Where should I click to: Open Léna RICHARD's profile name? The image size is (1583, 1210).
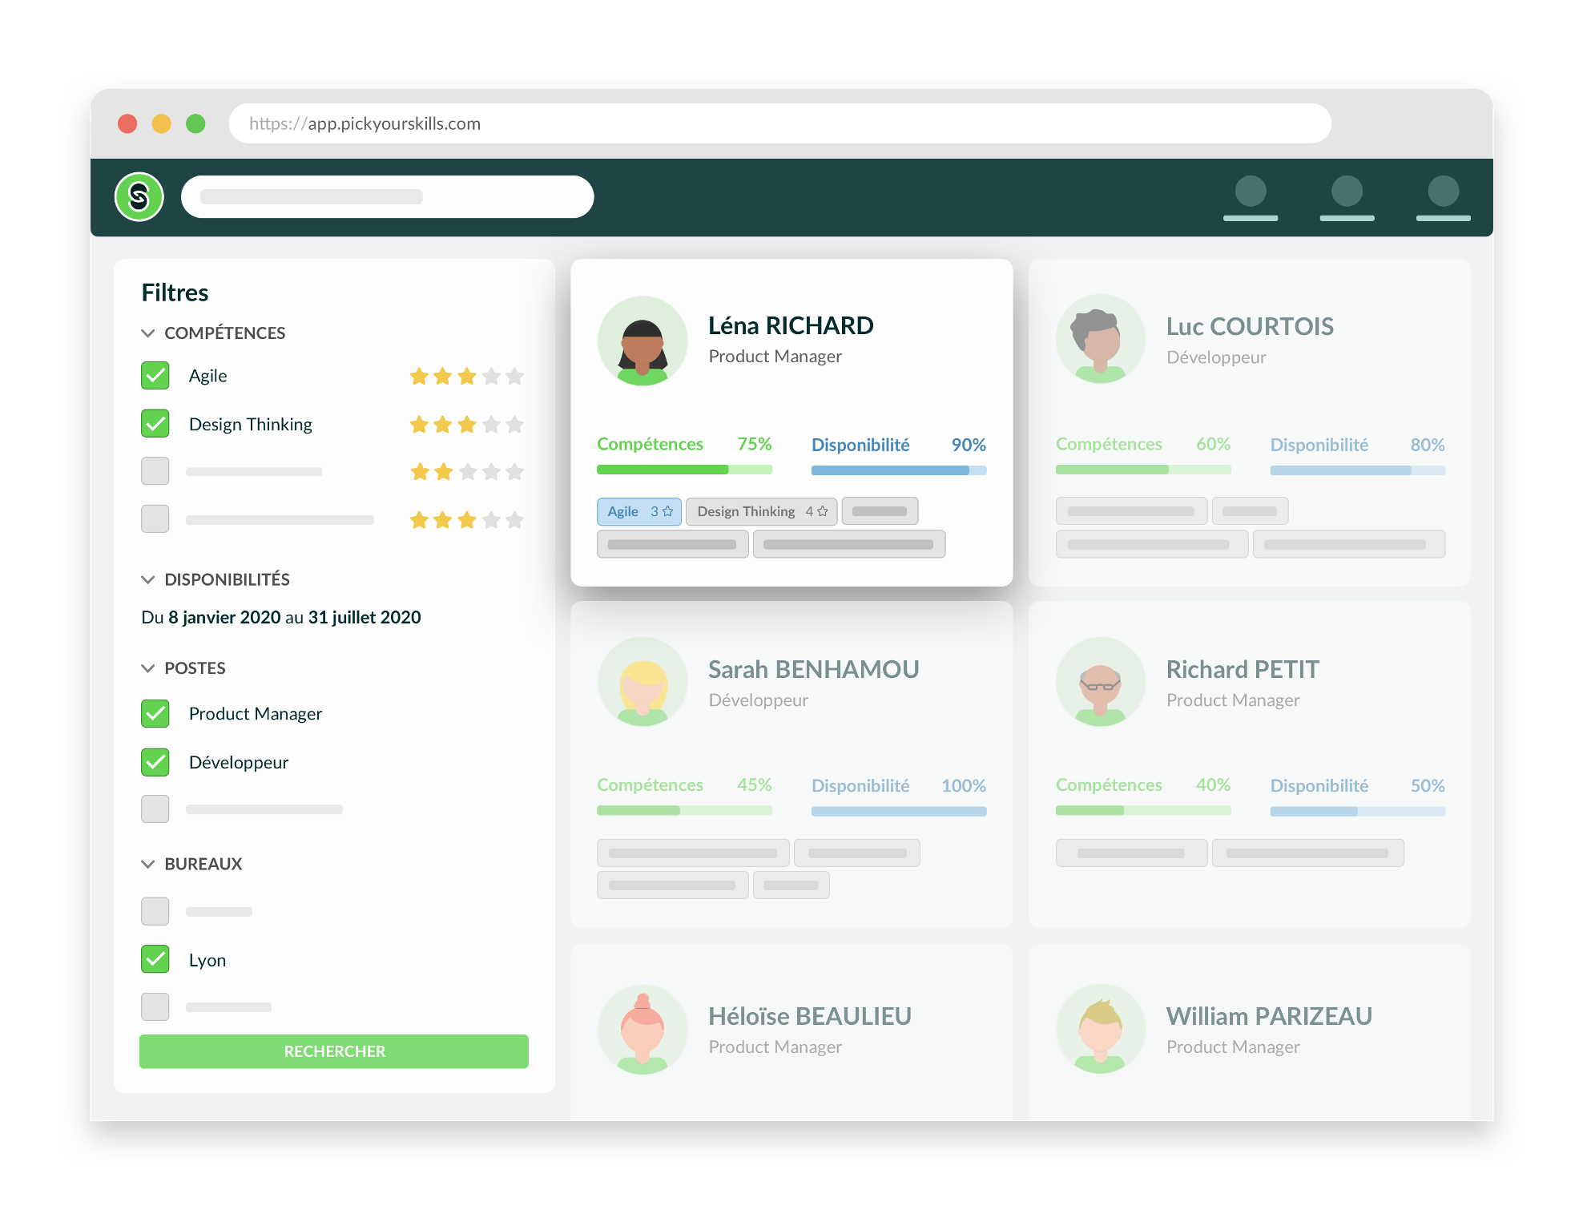pos(791,325)
